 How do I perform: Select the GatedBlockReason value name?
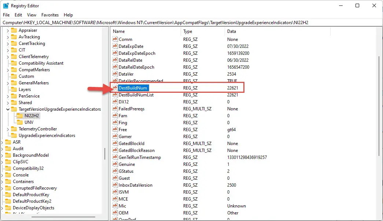[137, 150]
